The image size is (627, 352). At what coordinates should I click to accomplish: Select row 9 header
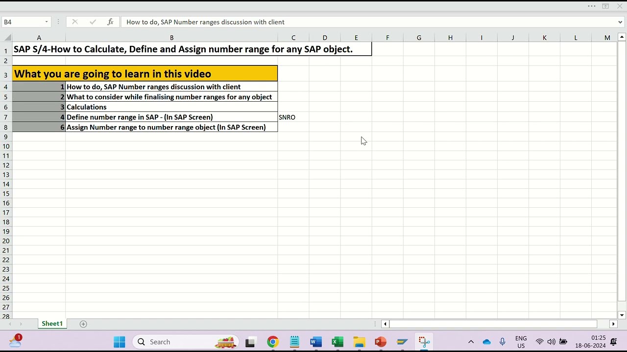[x=6, y=137]
